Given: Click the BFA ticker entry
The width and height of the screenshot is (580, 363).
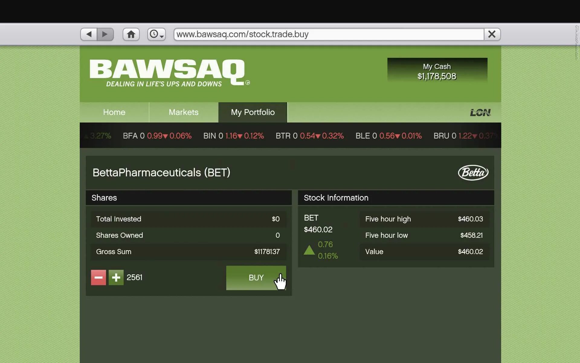Looking at the screenshot, I should point(157,136).
